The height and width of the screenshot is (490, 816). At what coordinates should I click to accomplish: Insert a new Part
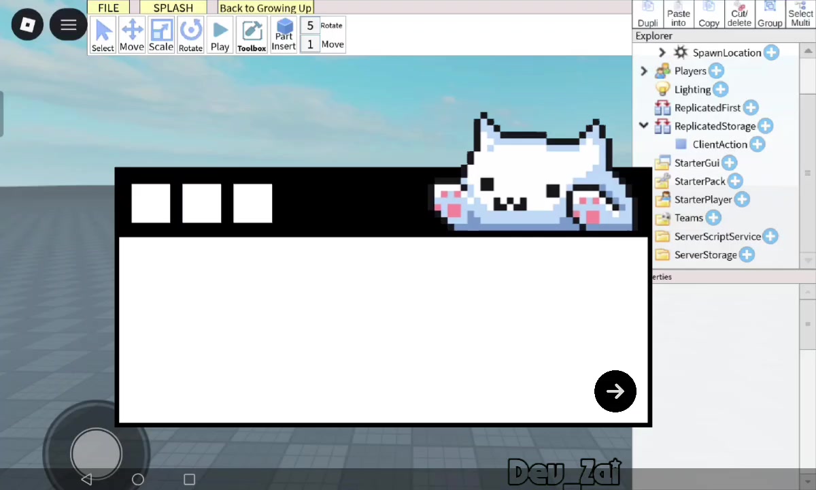[284, 35]
